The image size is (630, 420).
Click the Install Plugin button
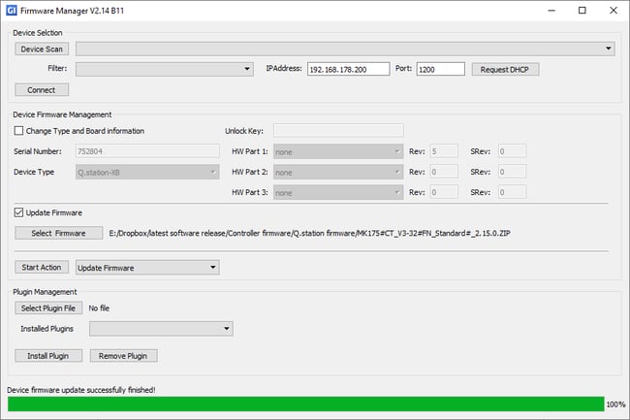48,356
